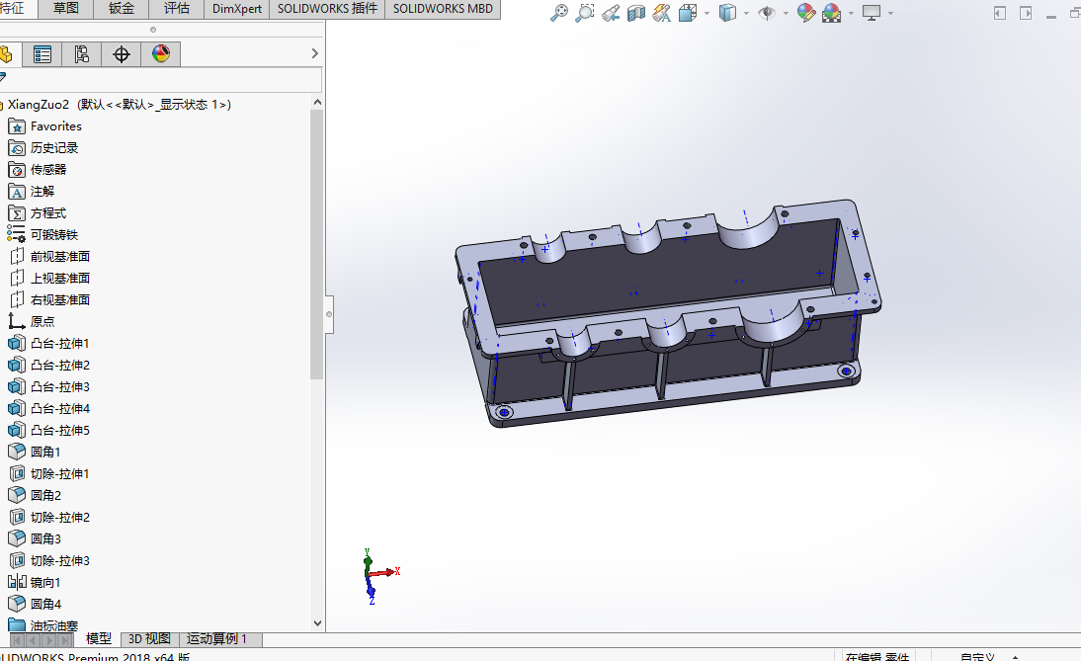1081x661 pixels.
Task: Open the DisplayManager color ball tab
Action: [161, 53]
